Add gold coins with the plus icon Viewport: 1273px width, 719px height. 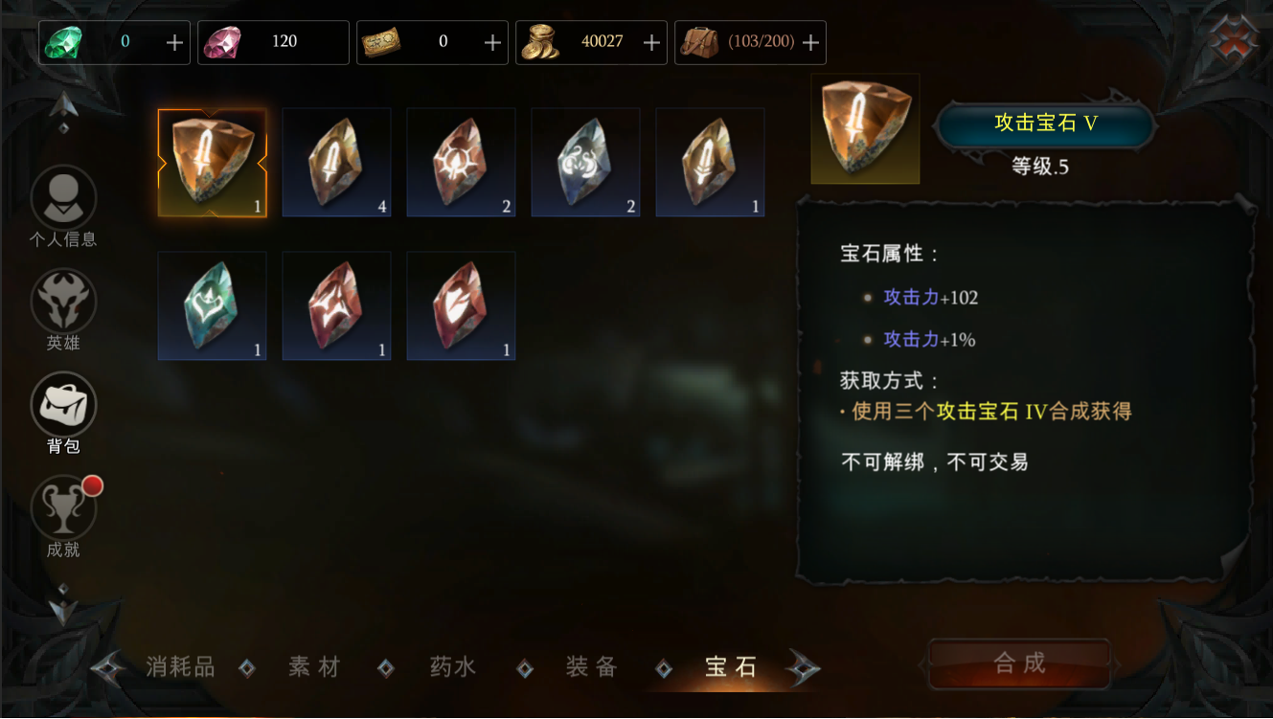651,42
